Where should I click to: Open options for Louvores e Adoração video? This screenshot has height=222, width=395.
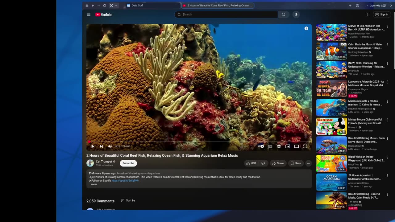coord(387,82)
